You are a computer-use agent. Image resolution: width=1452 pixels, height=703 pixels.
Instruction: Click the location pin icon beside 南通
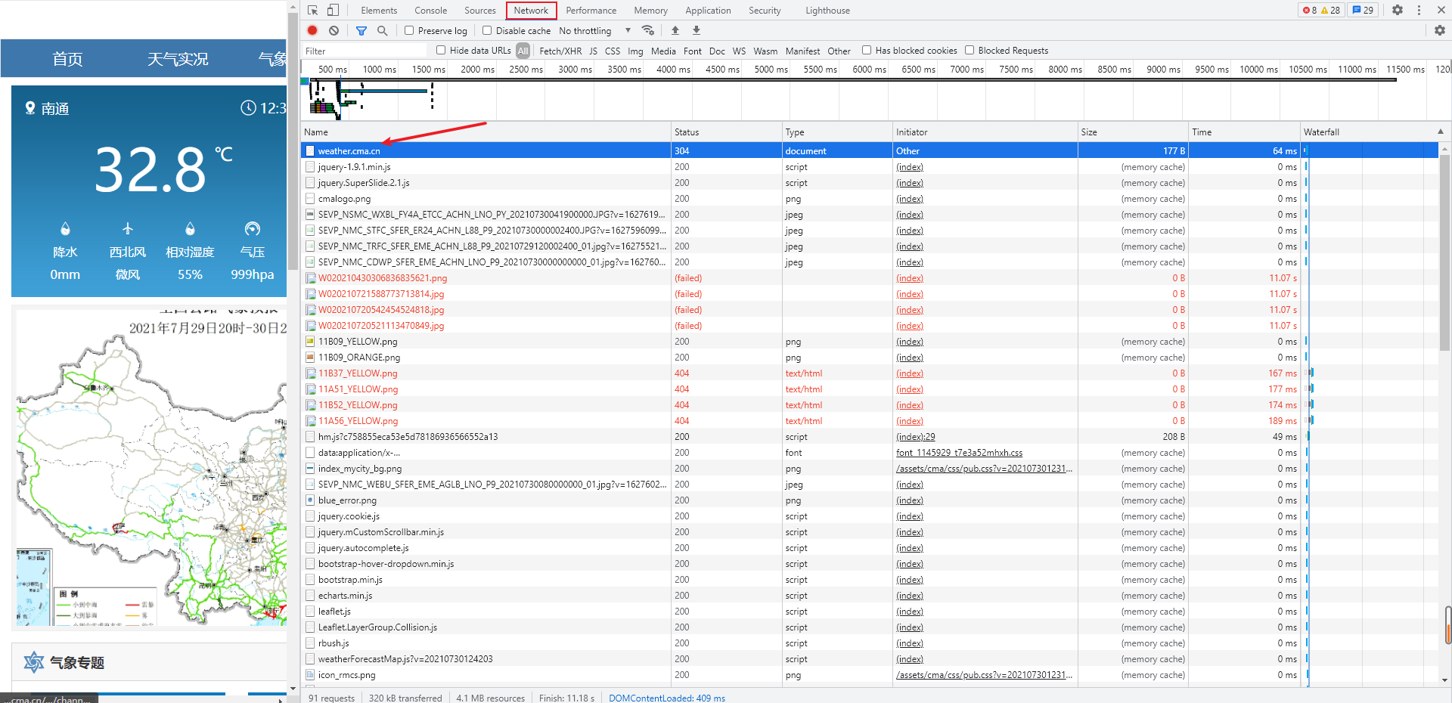click(x=30, y=108)
